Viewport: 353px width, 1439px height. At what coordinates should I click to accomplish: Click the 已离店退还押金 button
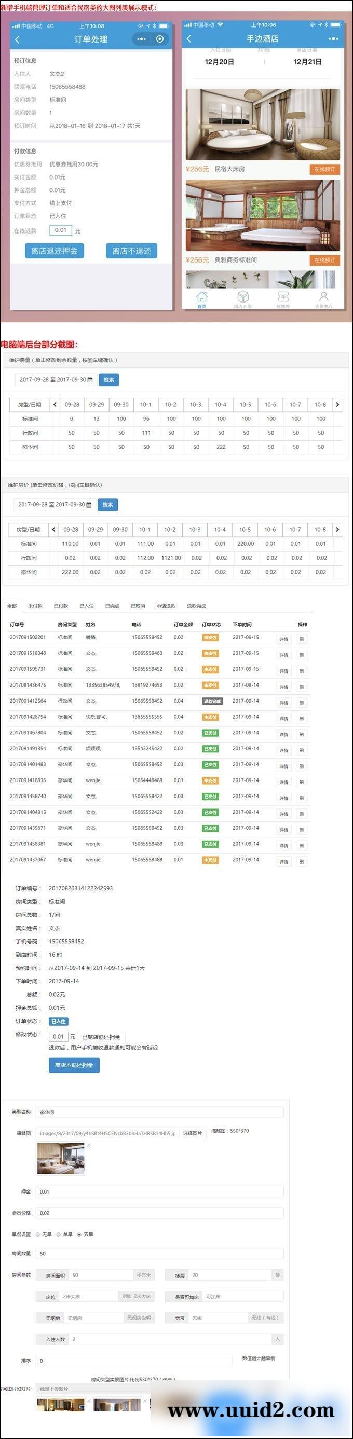point(101,1037)
